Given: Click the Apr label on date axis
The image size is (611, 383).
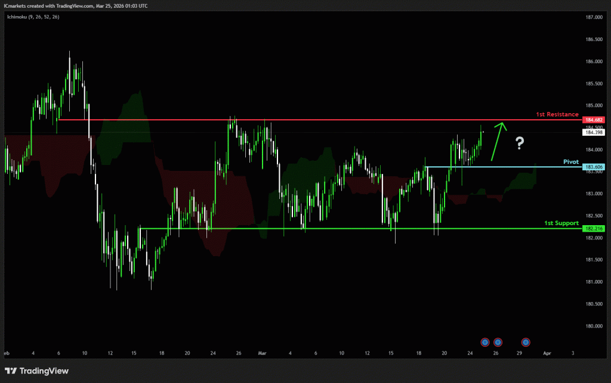Looking at the screenshot, I should [x=547, y=353].
